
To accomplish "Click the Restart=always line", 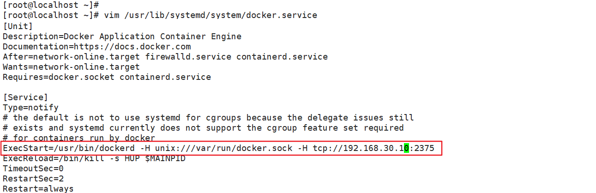I will (38, 189).
